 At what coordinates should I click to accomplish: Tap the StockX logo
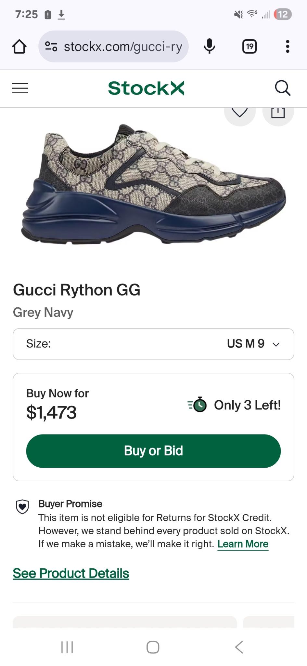point(146,88)
